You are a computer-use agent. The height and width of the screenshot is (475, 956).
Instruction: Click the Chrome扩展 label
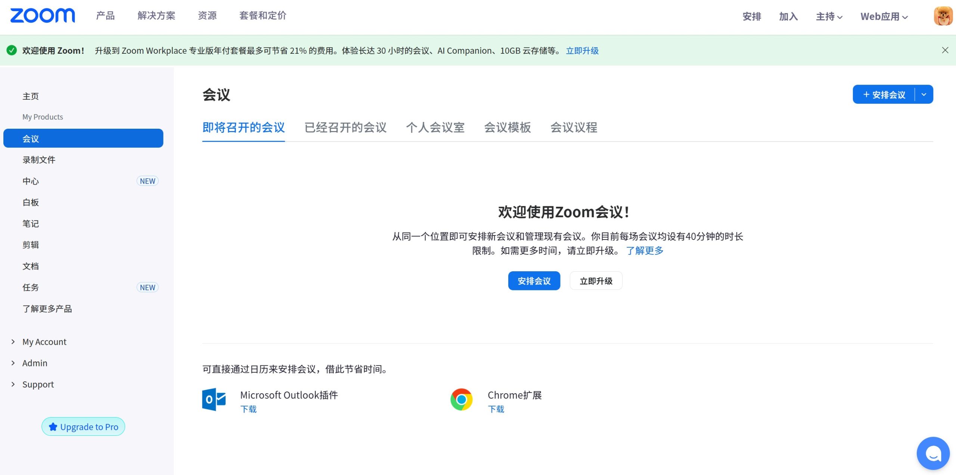point(515,395)
